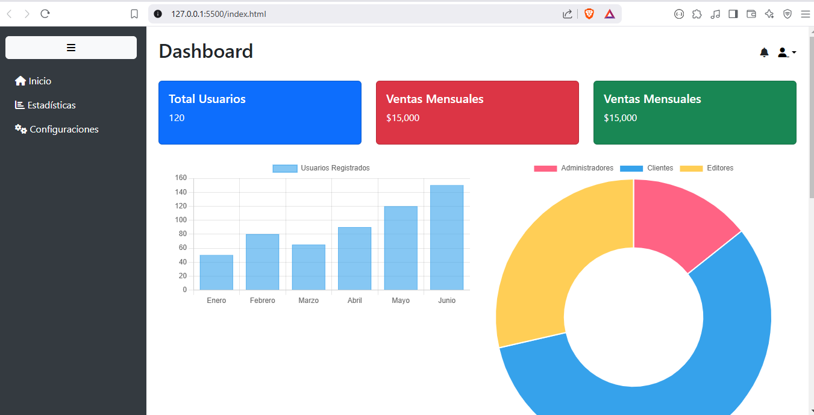Click the Clientes legend color swatch
The height and width of the screenshot is (415, 814).
pos(631,168)
